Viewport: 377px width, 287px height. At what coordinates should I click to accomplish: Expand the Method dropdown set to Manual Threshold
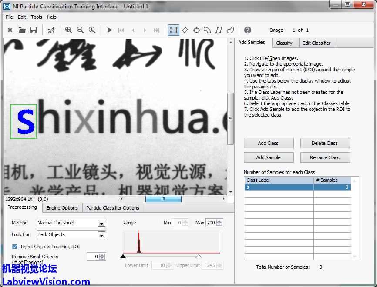coord(101,223)
